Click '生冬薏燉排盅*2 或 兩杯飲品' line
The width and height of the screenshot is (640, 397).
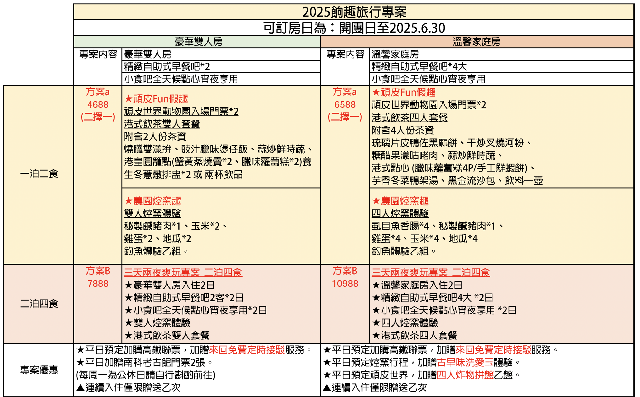click(183, 175)
